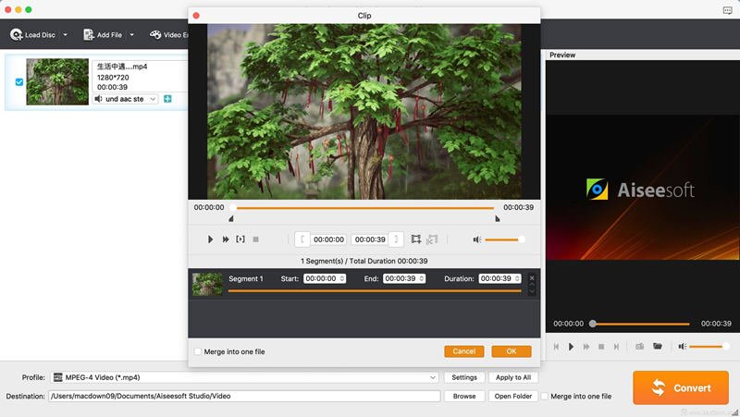Open the snapshot folder icon

click(x=658, y=346)
